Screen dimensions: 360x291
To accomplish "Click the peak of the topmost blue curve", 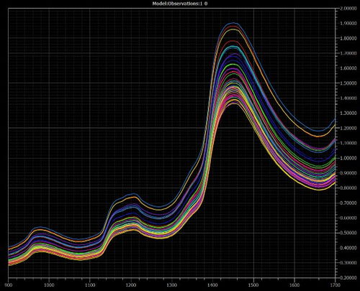I will 233,23.
